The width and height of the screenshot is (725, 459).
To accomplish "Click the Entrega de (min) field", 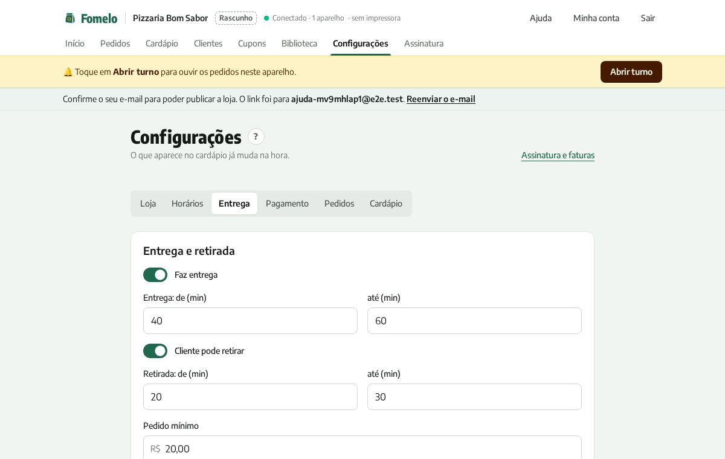I will click(250, 321).
